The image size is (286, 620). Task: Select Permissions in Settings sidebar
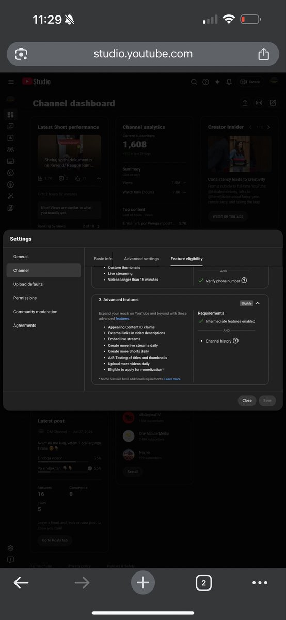(x=43, y=298)
